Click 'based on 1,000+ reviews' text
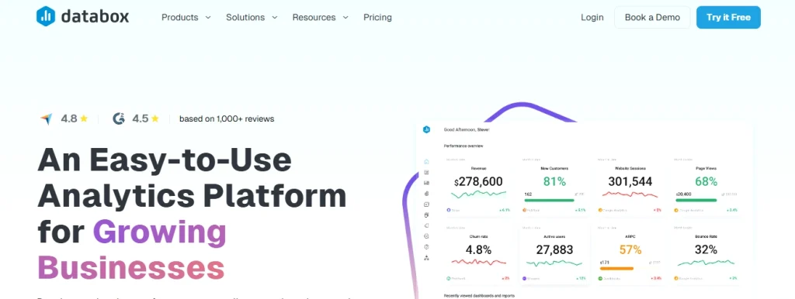795x299 pixels. pyautogui.click(x=227, y=119)
